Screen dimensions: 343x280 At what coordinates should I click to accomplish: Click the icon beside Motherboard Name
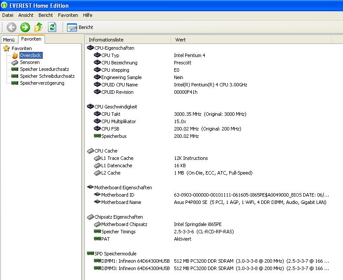[x=97, y=202]
